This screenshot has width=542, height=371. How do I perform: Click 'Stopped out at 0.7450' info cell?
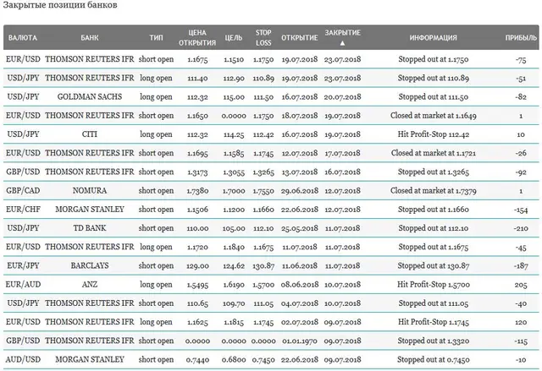click(x=433, y=359)
